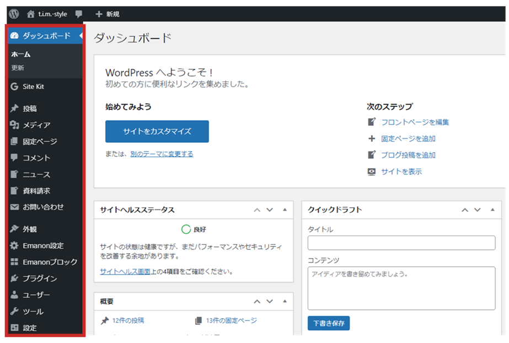This screenshot has width=509, height=343.
Task: Open the 固定ページ menu label
Action: pyautogui.click(x=40, y=142)
